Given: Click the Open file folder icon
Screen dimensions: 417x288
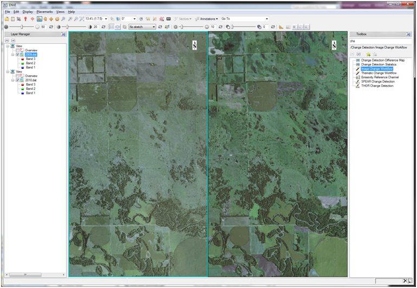Looking at the screenshot, I should [6, 19].
